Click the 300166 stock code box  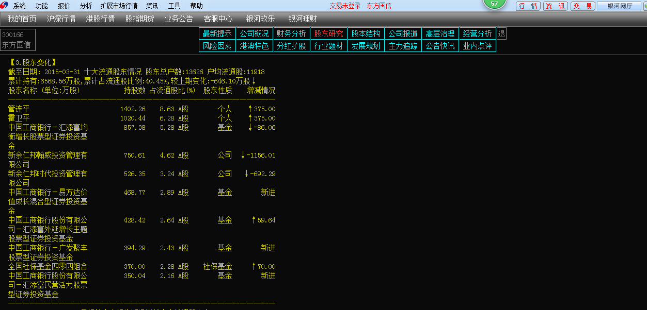18,40
